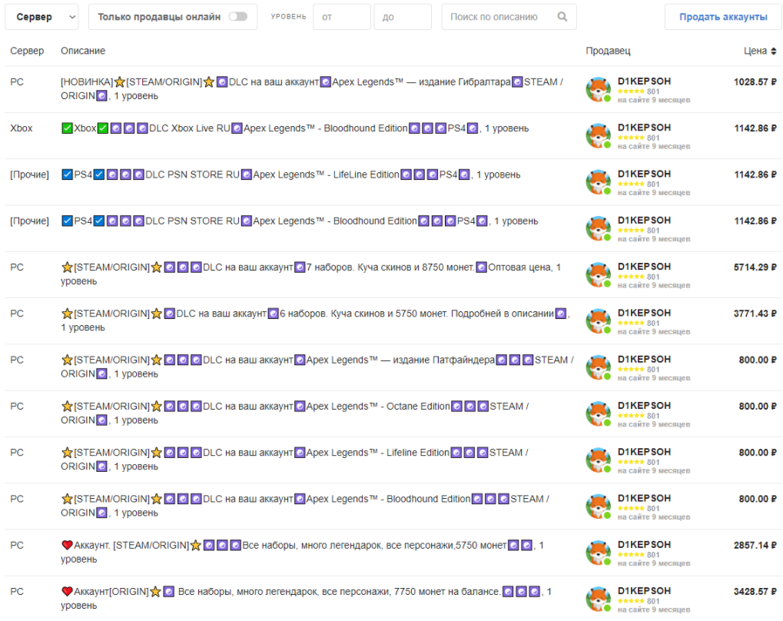Image resolution: width=783 pixels, height=621 pixels.
Task: Open D1KEPSOH profile in издание Патфайндера row
Action: tap(644, 359)
